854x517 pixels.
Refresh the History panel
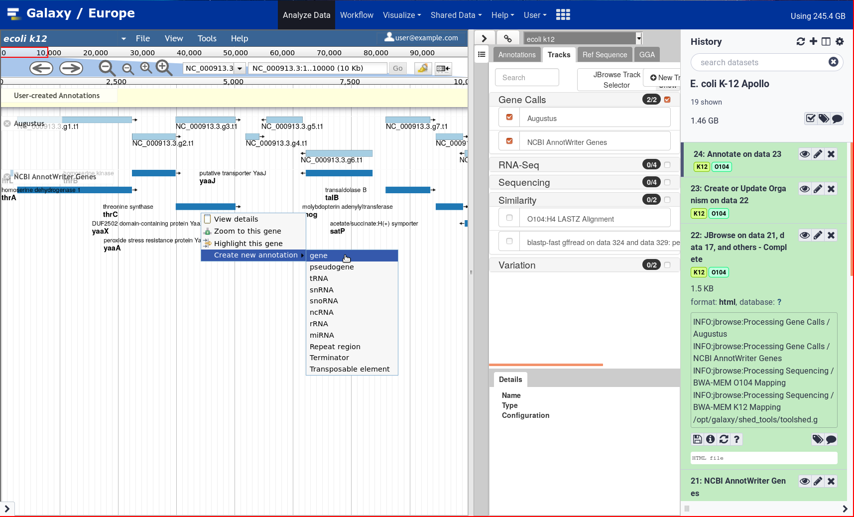click(x=800, y=41)
